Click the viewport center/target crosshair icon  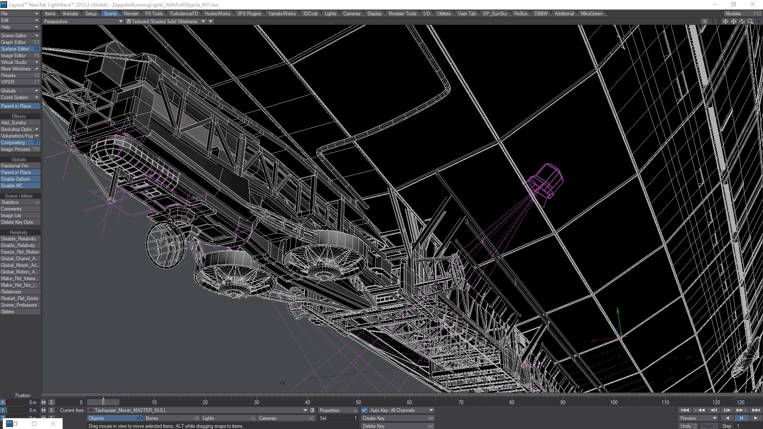725,22
